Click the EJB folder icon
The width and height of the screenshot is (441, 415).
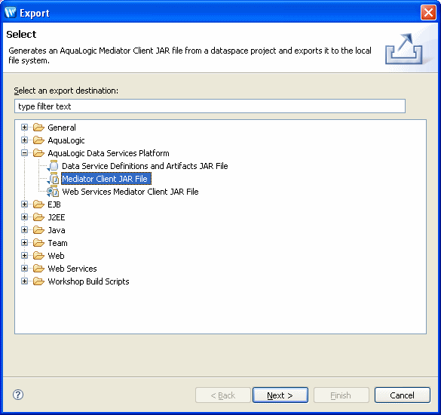(38, 204)
